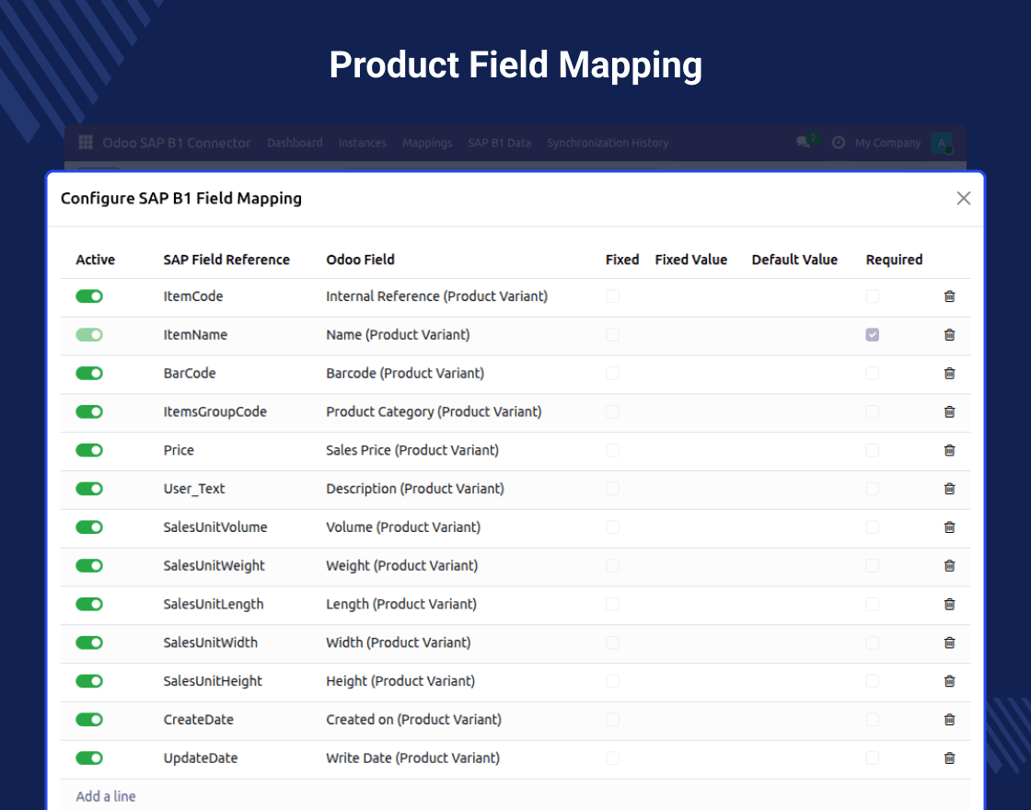Open the My Company switcher
1031x810 pixels.
887,143
